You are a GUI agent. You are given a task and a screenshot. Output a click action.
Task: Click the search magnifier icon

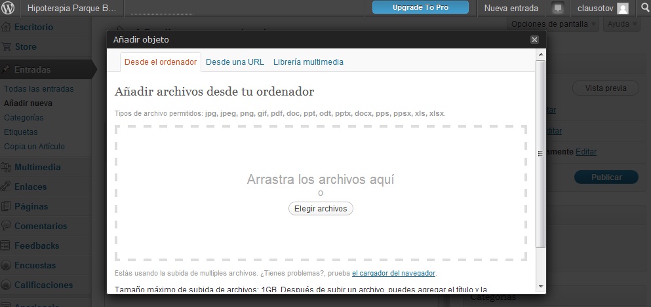pyautogui.click(x=643, y=9)
